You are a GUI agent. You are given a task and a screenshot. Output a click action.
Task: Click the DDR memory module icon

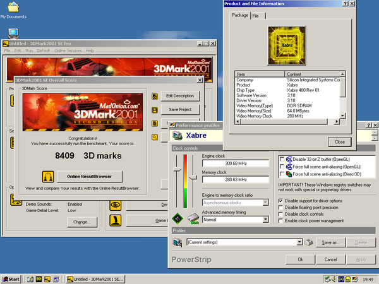tap(193, 218)
